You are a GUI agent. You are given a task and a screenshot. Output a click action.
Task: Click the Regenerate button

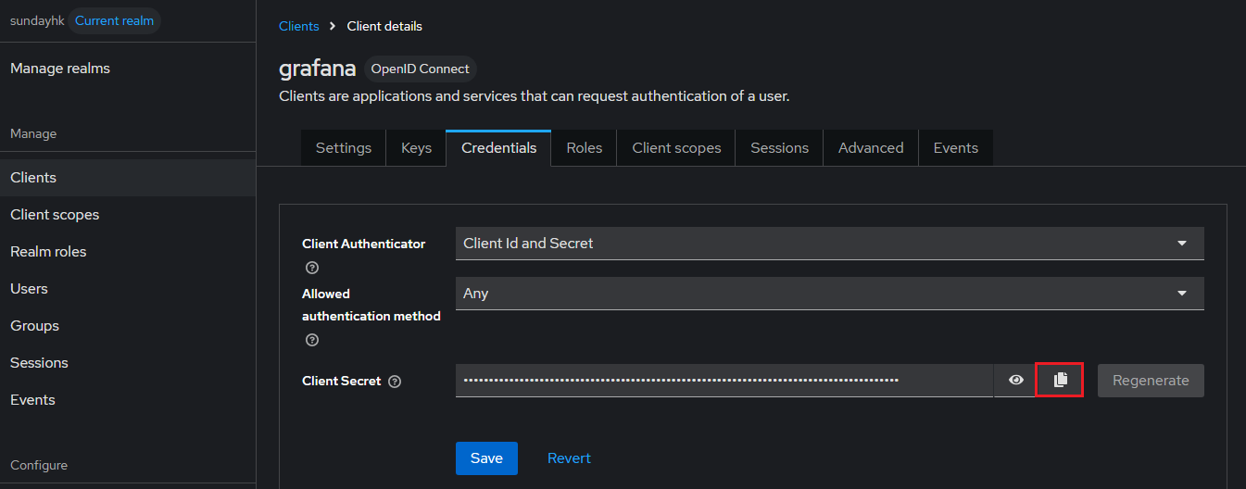coord(1151,380)
